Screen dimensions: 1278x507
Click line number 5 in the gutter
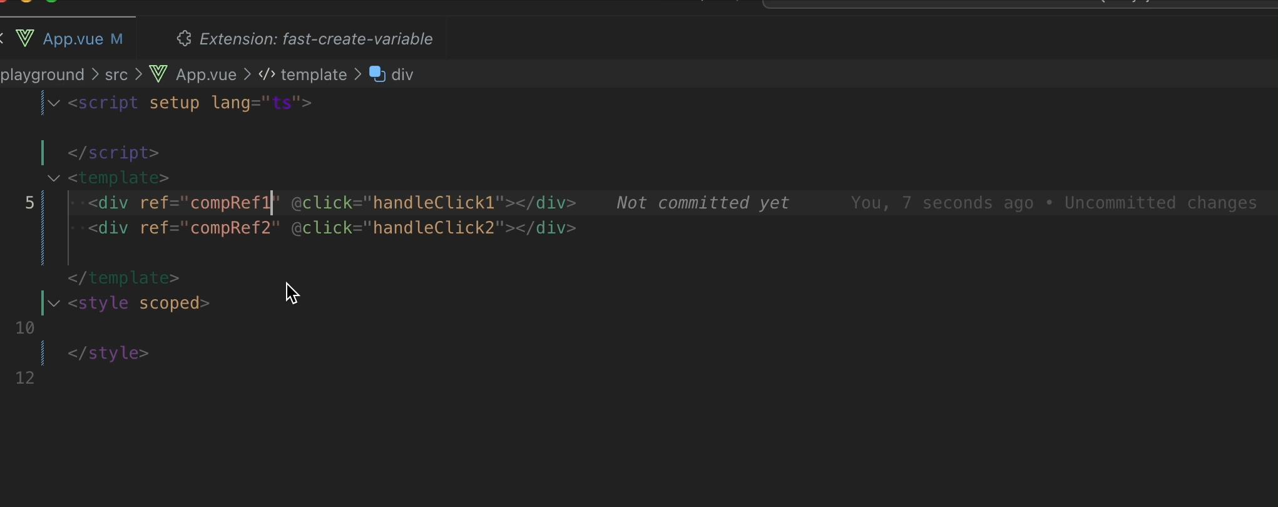pyautogui.click(x=29, y=203)
